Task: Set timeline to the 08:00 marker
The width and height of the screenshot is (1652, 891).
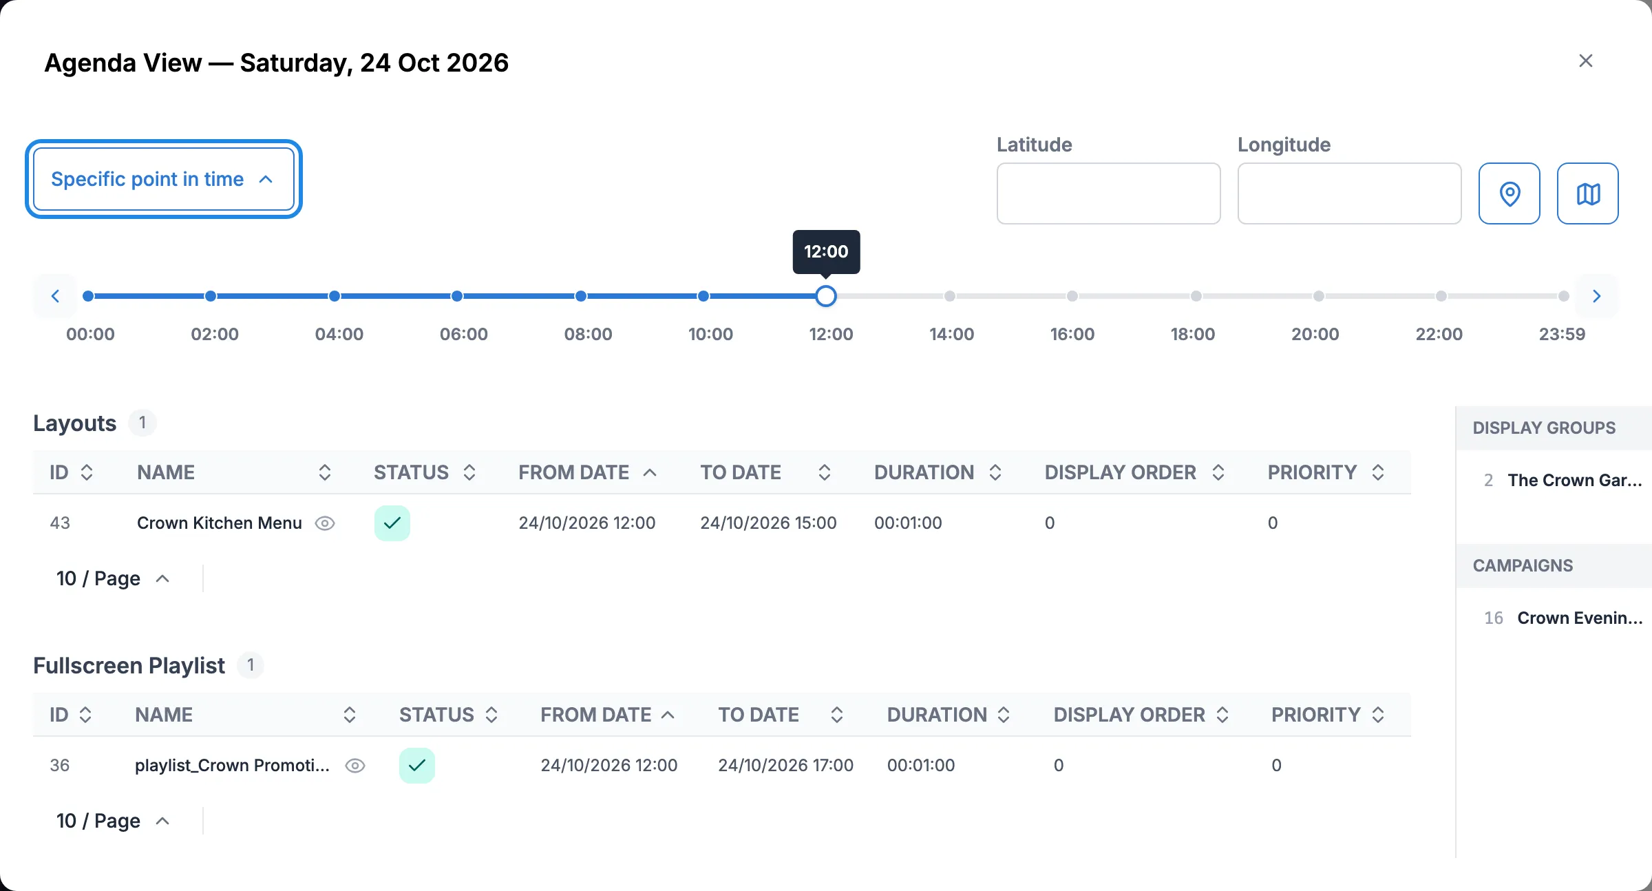Action: click(x=581, y=296)
